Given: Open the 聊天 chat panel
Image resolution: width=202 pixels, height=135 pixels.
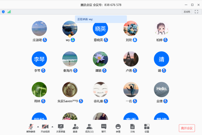Looking at the screenshot, I should (104, 127).
